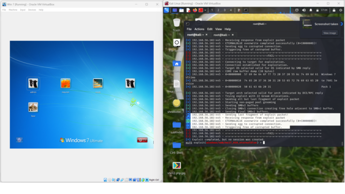This screenshot has width=345, height=194.
Task: Select the admin user on the Windows 7 login screen
Action: [x=33, y=85]
